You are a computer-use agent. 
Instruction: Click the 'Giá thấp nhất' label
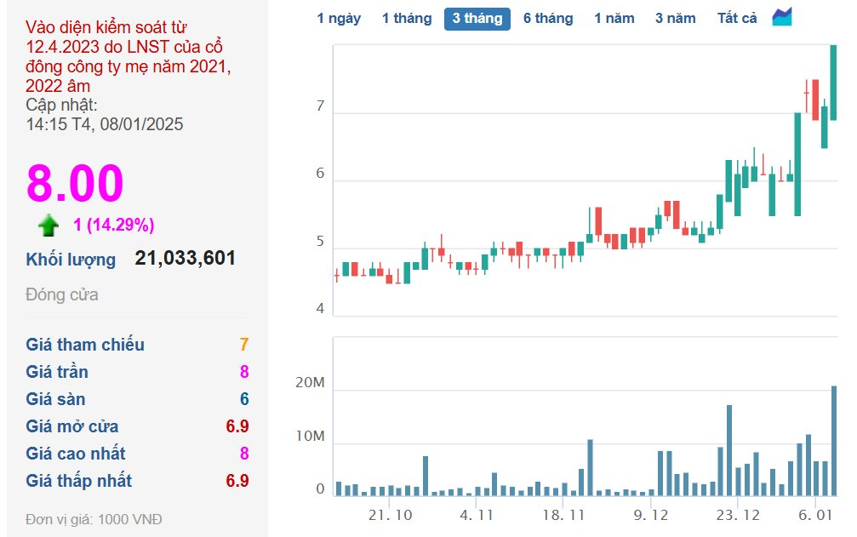(x=78, y=481)
